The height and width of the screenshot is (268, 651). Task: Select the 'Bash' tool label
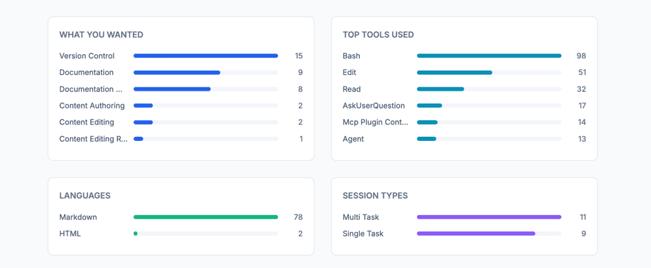[x=351, y=56]
